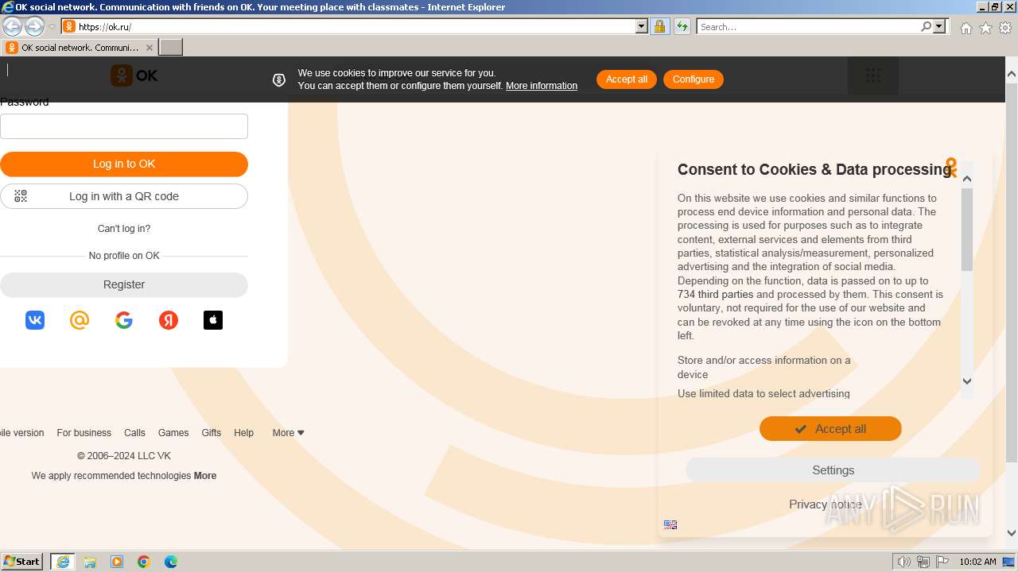Open the apps grid icon in the header
The height and width of the screenshot is (572, 1018).
tap(873, 75)
